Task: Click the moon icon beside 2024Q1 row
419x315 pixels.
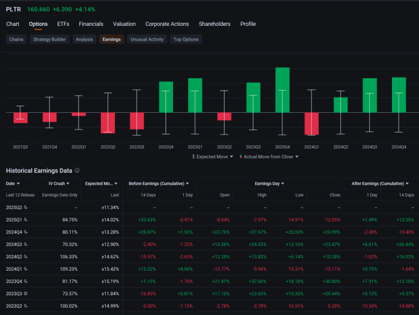Action: 26,269
